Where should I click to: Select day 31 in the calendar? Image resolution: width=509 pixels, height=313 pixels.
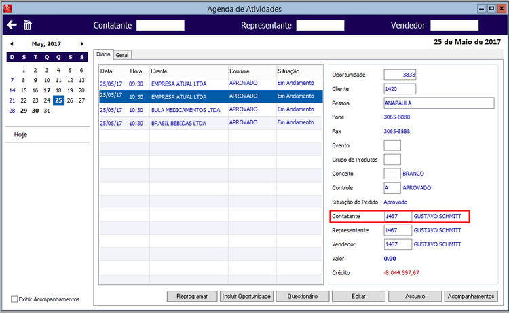[47, 111]
